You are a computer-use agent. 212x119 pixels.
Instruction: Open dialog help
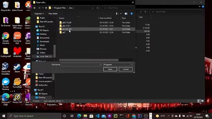[x=132, y=14]
